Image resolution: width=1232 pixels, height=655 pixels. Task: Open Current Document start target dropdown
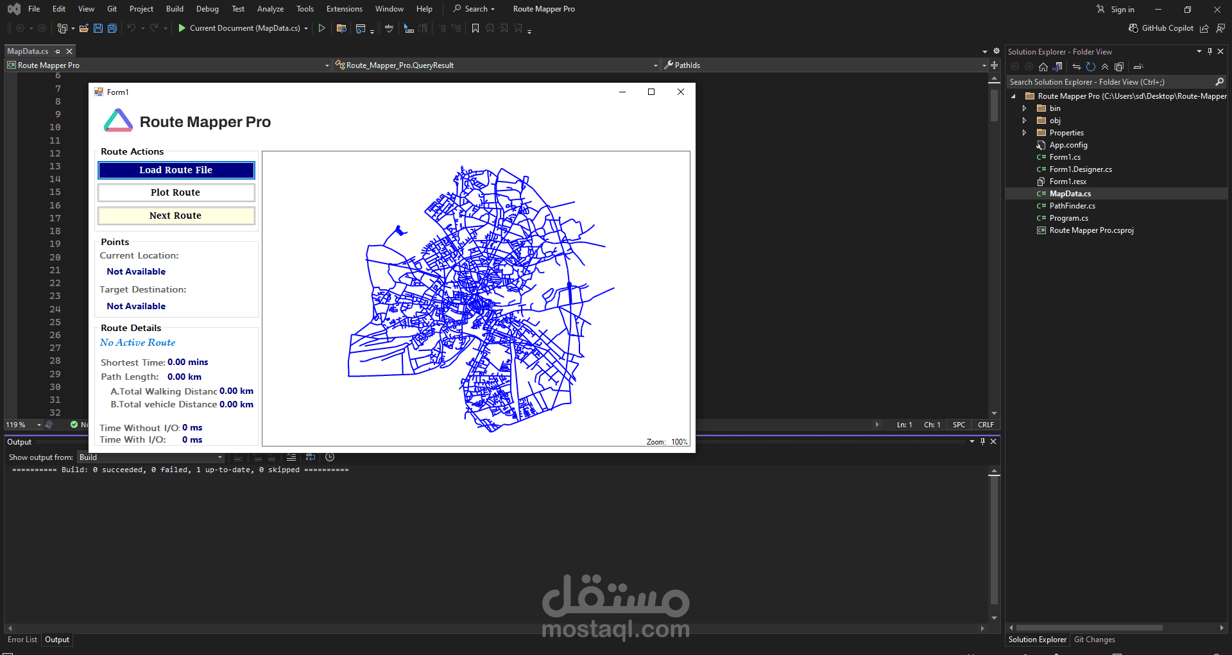click(x=306, y=28)
